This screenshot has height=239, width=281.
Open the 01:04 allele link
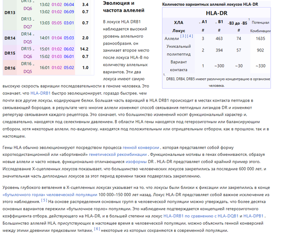[57, 38]
